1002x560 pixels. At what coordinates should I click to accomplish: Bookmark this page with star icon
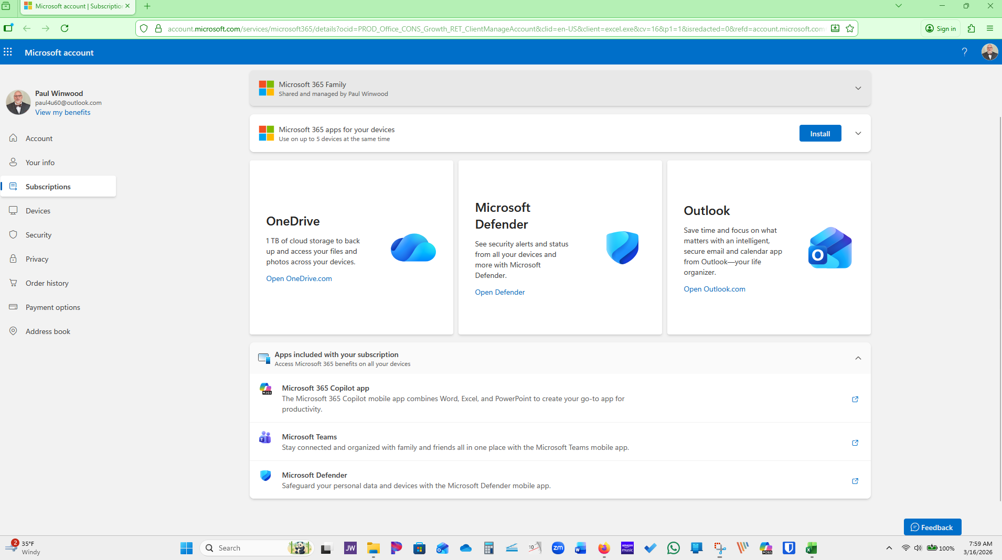click(850, 28)
